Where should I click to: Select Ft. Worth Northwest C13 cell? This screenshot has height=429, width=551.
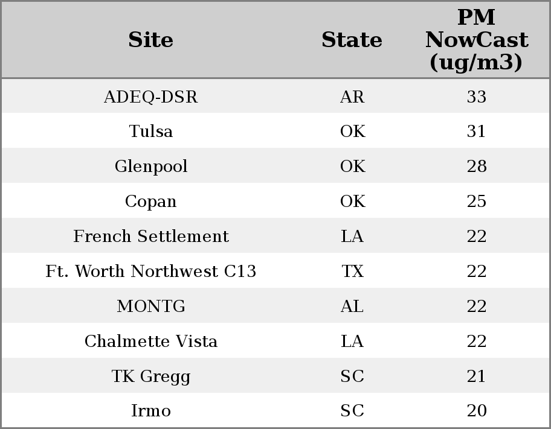coord(150,272)
